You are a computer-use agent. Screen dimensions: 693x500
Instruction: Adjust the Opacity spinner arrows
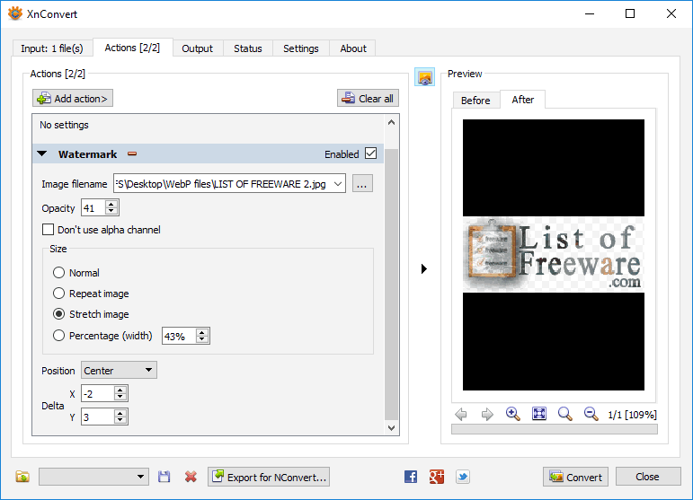pos(111,207)
